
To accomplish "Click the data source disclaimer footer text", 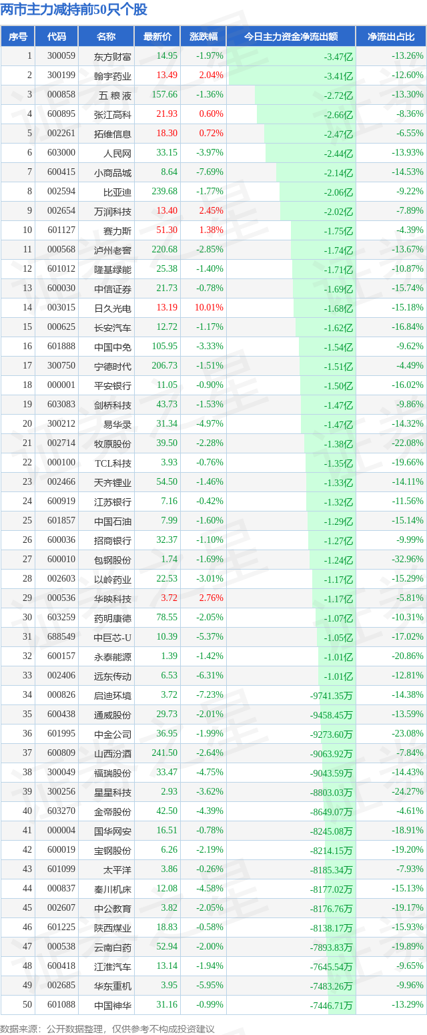I will click(x=108, y=1029).
